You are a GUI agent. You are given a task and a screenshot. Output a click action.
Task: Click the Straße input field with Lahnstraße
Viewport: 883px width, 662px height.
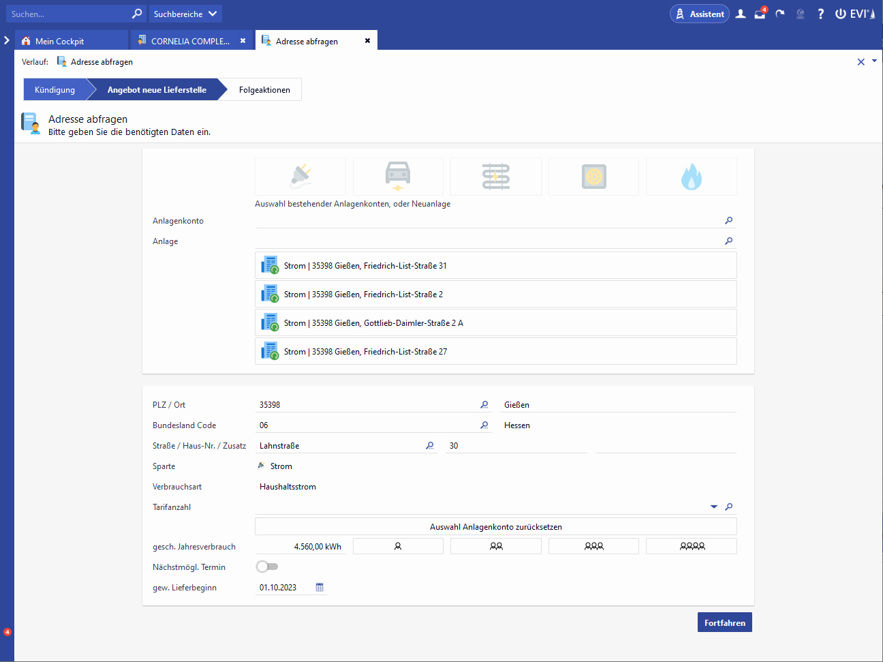click(x=339, y=446)
